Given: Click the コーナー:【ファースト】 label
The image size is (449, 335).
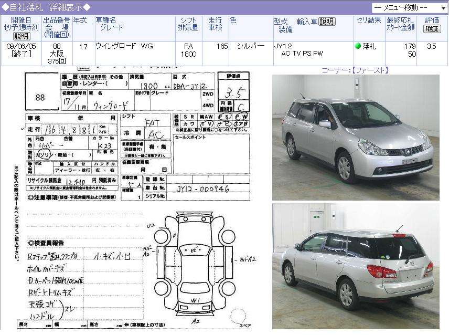Looking at the screenshot, I should (x=355, y=70).
